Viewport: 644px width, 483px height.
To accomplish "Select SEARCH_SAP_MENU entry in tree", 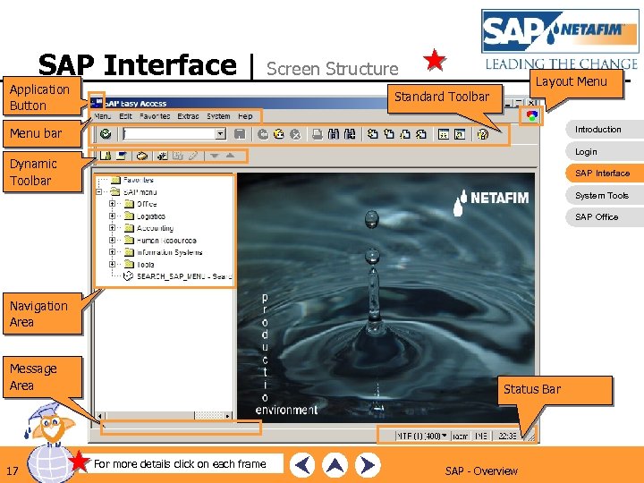I will coord(178,276).
